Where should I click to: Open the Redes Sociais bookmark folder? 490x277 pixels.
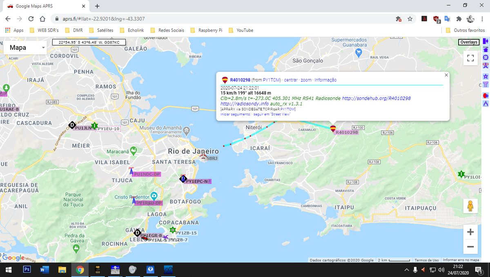167,30
